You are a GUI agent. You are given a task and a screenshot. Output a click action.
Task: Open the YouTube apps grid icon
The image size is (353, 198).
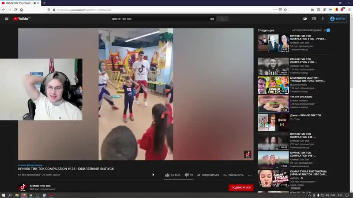point(314,19)
